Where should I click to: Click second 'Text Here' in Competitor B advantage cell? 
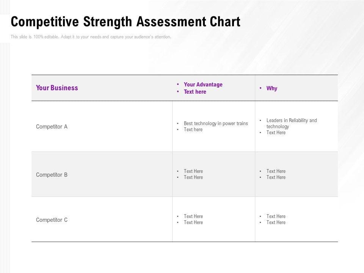coord(193,177)
